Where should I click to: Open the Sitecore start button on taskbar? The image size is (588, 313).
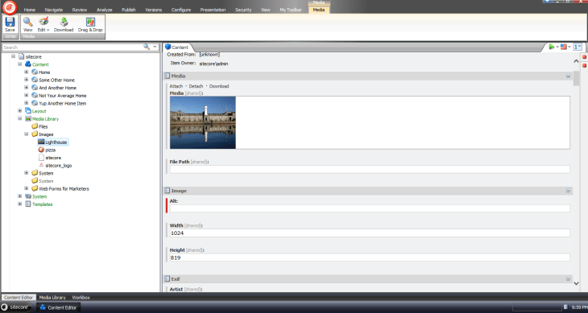[x=16, y=307]
